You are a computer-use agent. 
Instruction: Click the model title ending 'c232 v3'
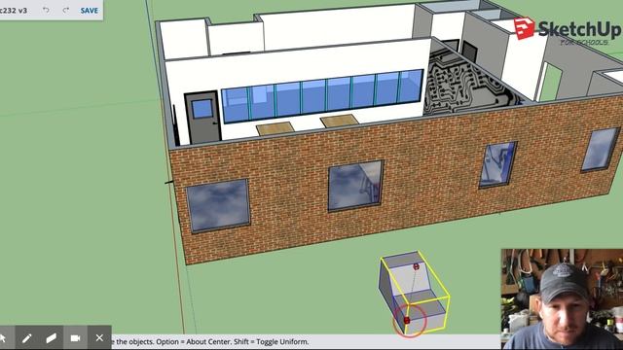(x=14, y=11)
